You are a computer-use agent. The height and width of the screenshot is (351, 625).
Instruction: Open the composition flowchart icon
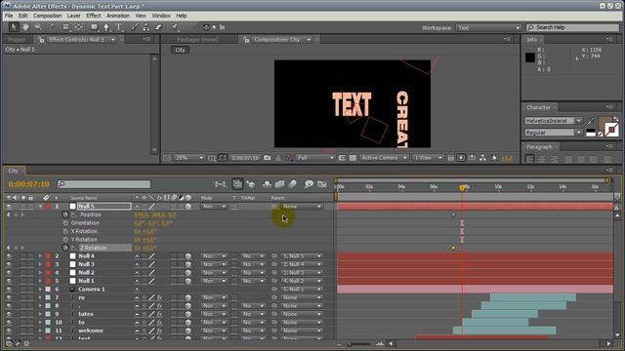click(x=482, y=158)
